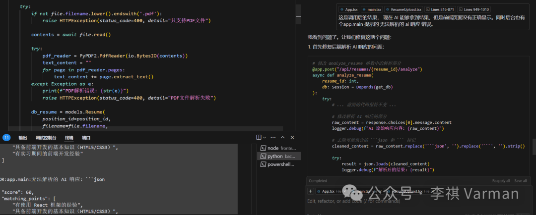Screen dimensions: 536x215
Task: Click Save all in the chat
Action: coord(520,181)
